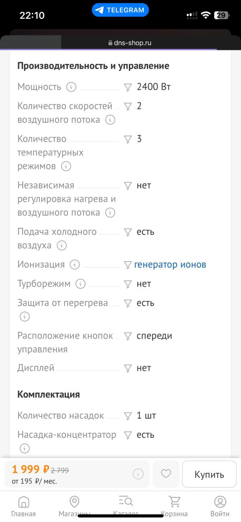This screenshot has width=241, height=522.
Task: Add product to favorites with heart
Action: pyautogui.click(x=166, y=474)
